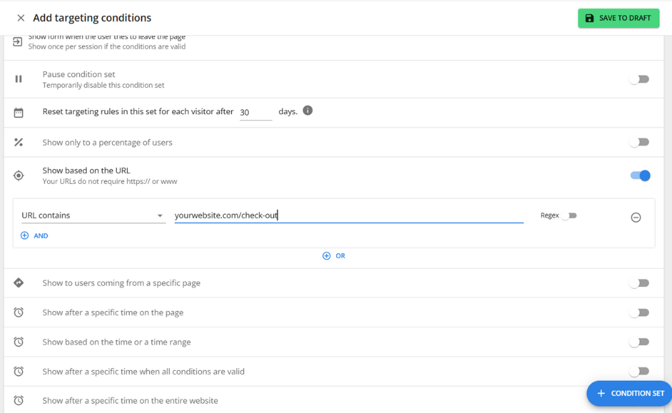672x413 pixels.
Task: Add an OR condition
Action: (334, 256)
